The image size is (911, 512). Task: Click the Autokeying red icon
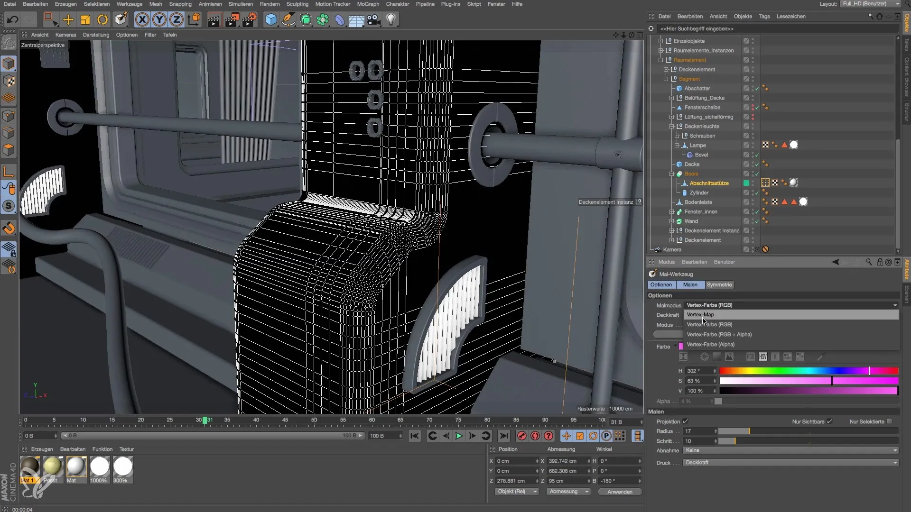click(x=535, y=436)
